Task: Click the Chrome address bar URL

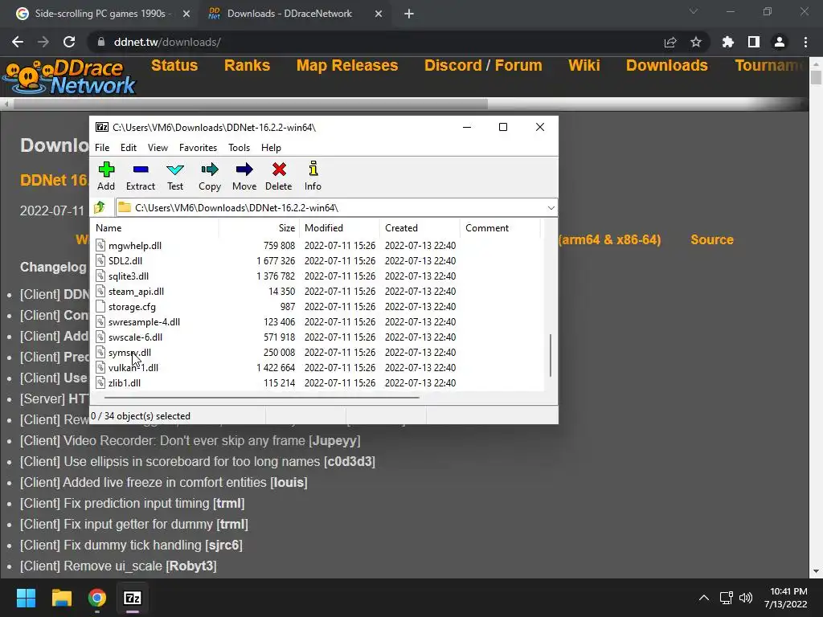Action: [x=167, y=42]
